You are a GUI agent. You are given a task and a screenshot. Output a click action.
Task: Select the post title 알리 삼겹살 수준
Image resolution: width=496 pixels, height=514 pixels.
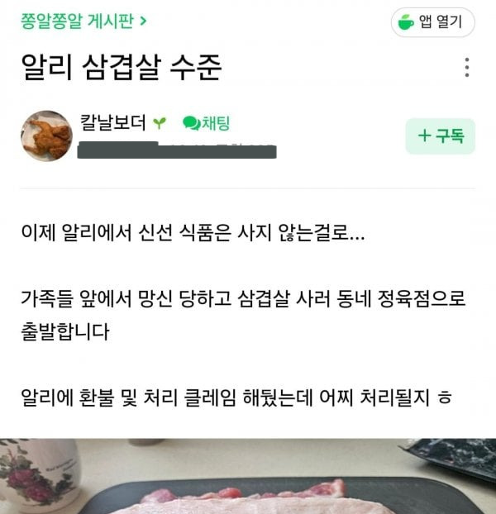click(x=122, y=68)
